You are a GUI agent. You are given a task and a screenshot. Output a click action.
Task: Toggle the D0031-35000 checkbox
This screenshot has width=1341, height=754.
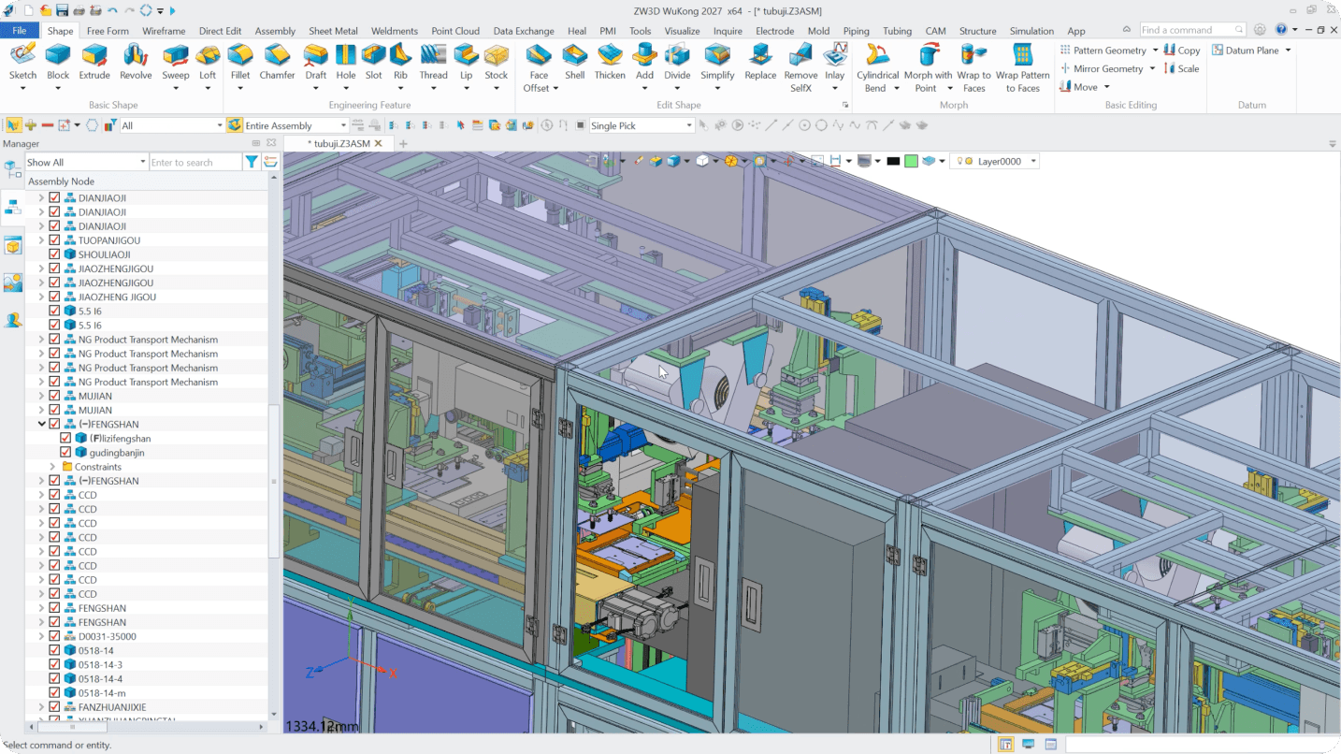click(54, 636)
